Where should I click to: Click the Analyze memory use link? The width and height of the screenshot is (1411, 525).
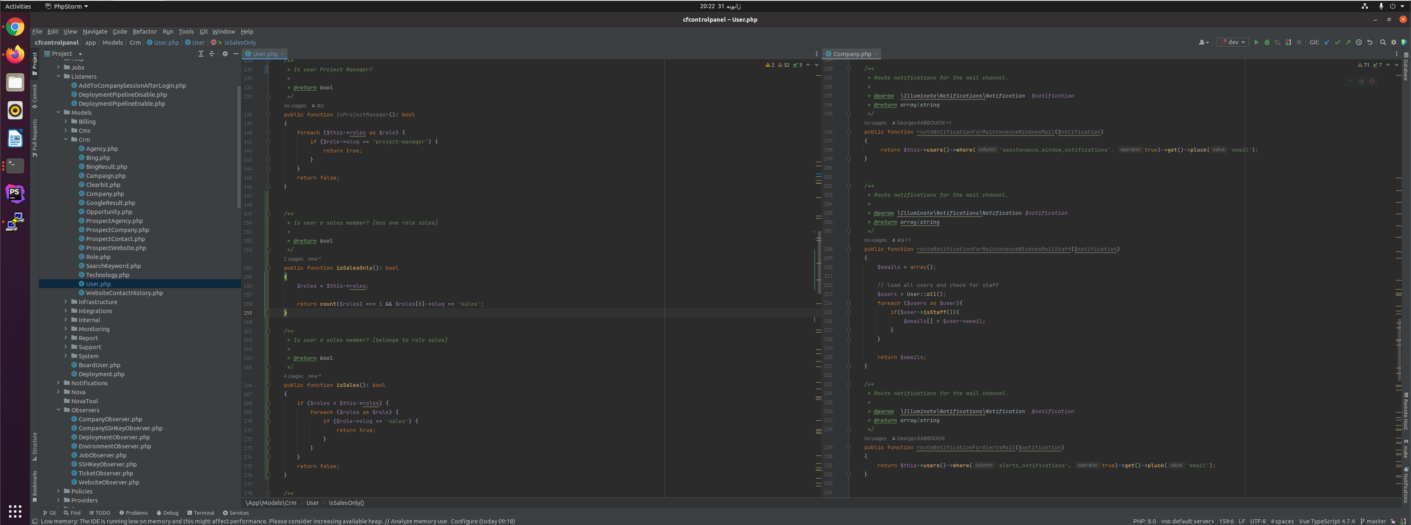click(x=418, y=521)
